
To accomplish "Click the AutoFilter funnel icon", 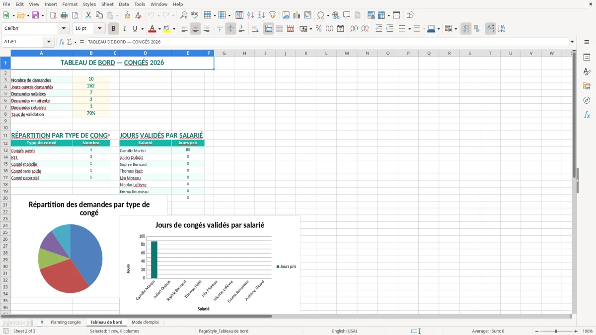I will pos(272,15).
